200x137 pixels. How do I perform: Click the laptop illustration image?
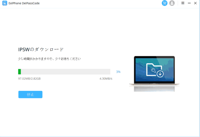154,71
